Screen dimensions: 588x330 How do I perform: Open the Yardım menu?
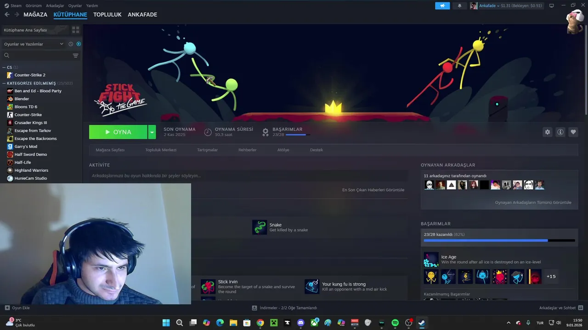click(x=92, y=5)
